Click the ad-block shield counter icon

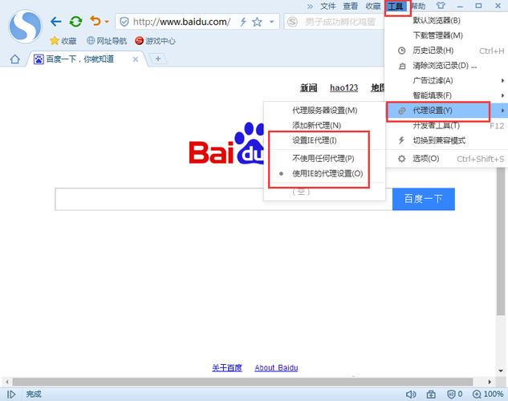(x=454, y=395)
